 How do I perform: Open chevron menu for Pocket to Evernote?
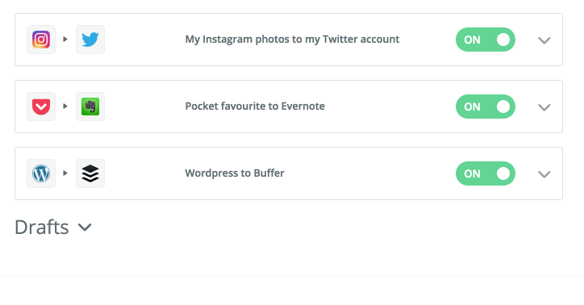[544, 107]
